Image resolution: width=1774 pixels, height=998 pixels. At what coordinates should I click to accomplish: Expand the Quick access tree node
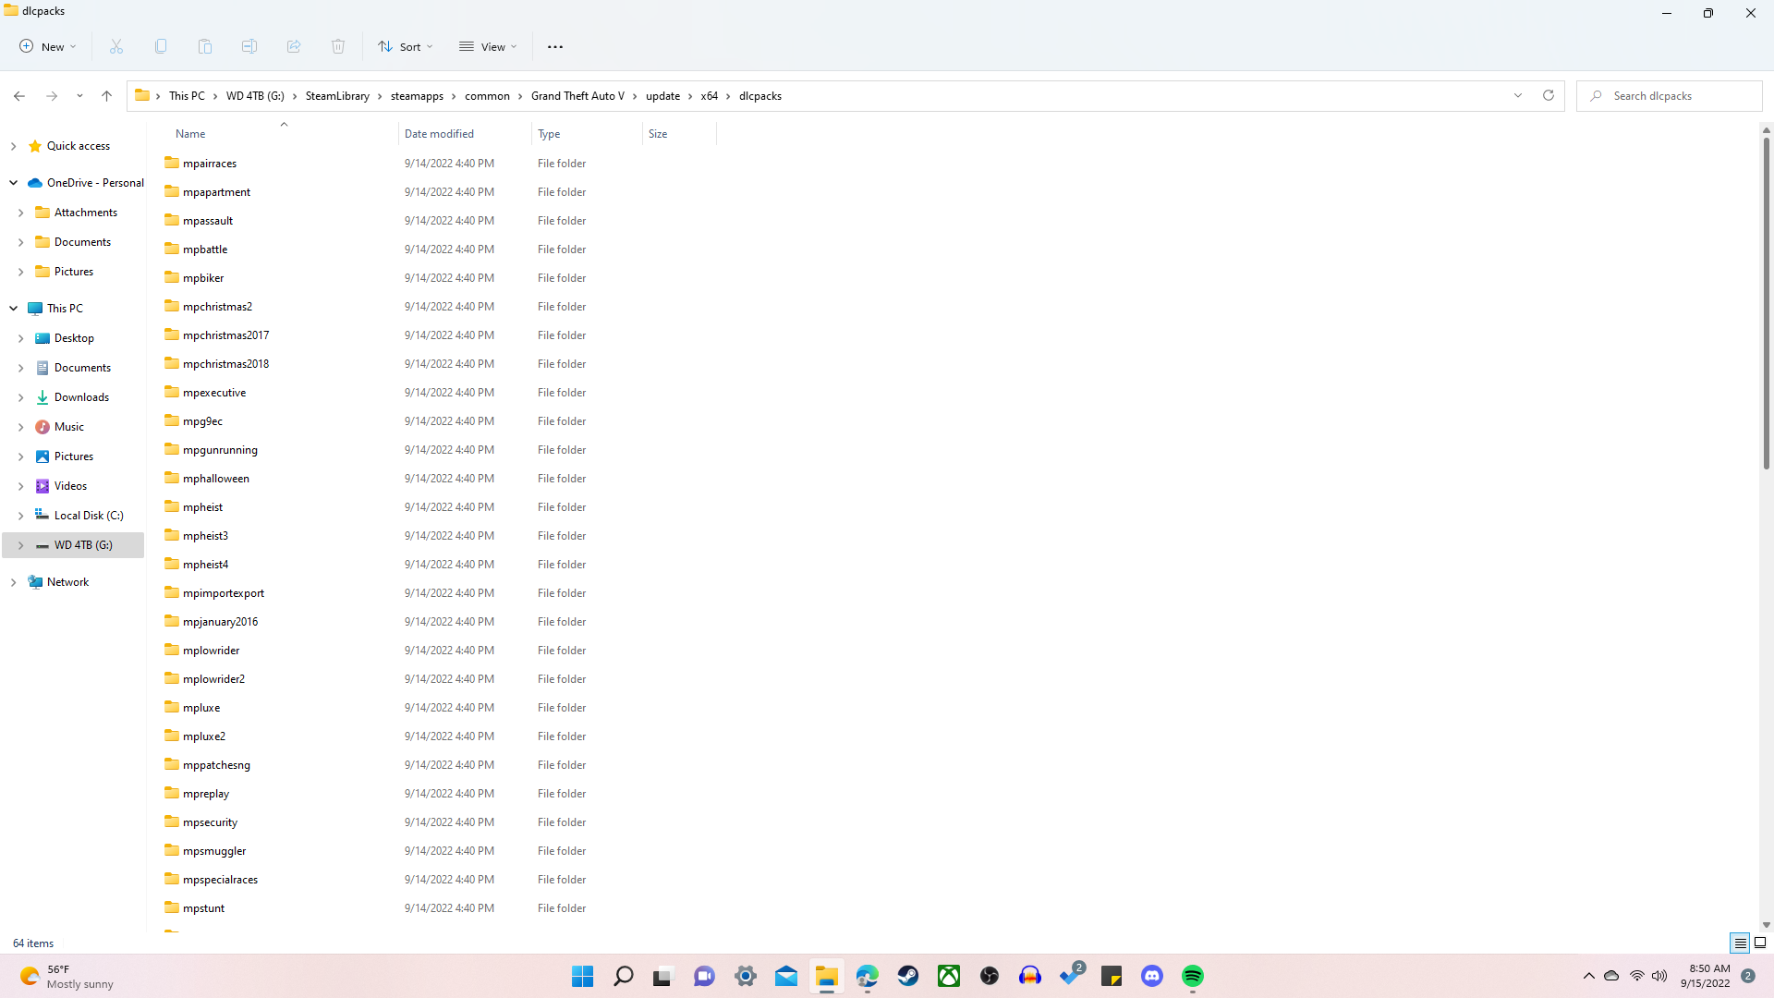point(13,146)
